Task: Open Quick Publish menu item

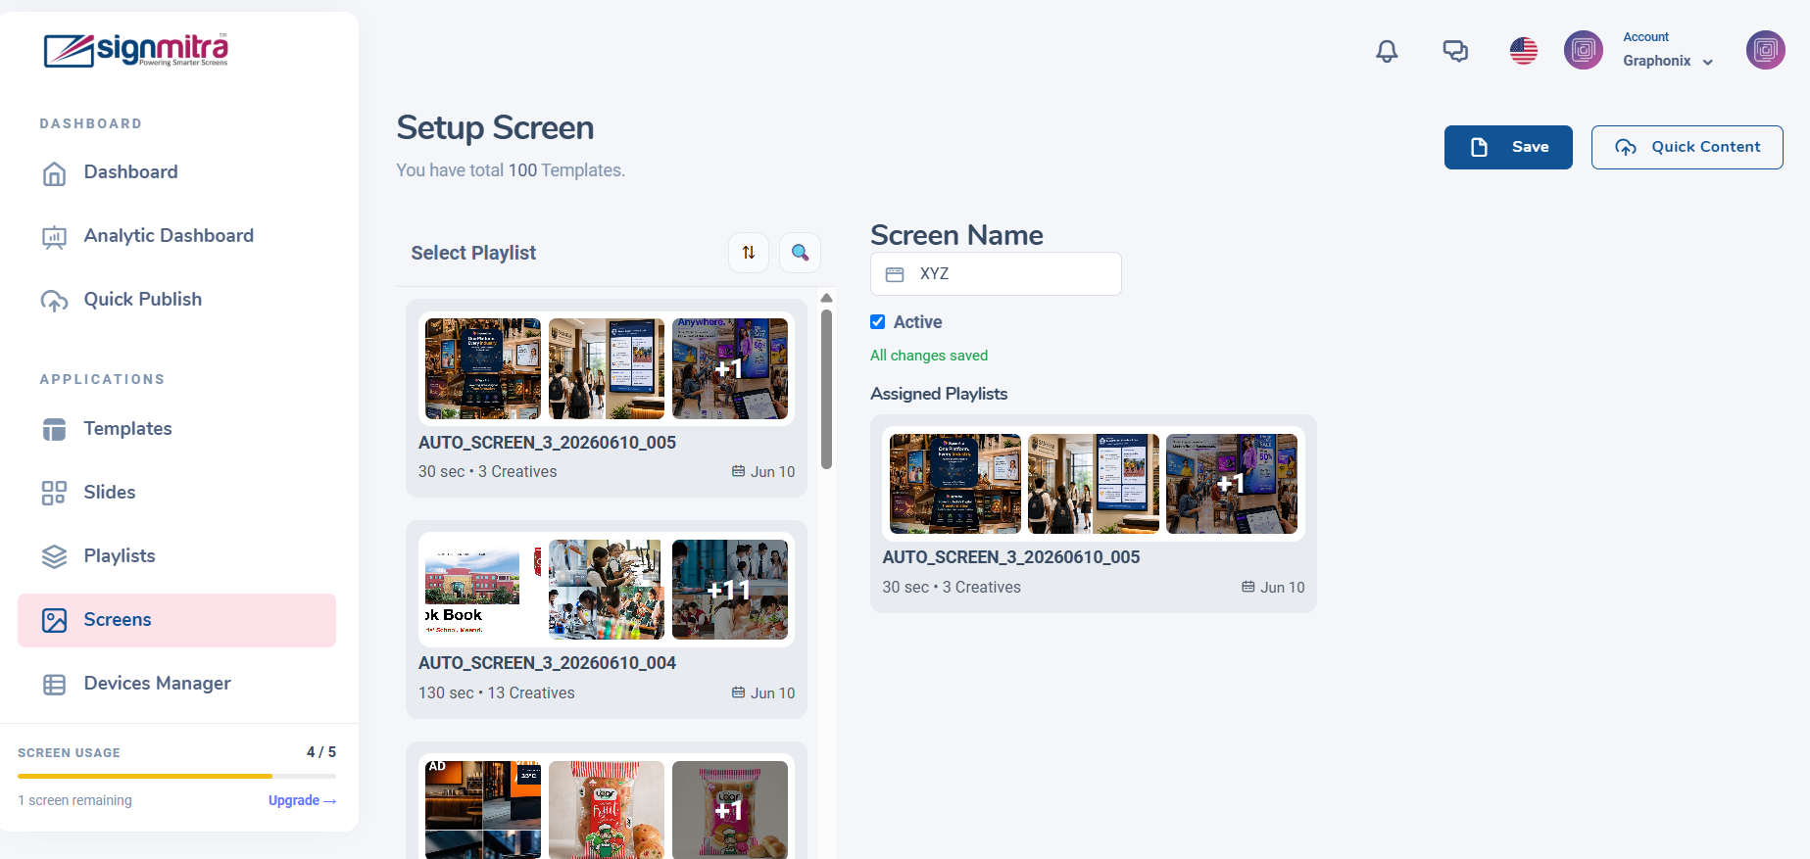Action: (176, 300)
